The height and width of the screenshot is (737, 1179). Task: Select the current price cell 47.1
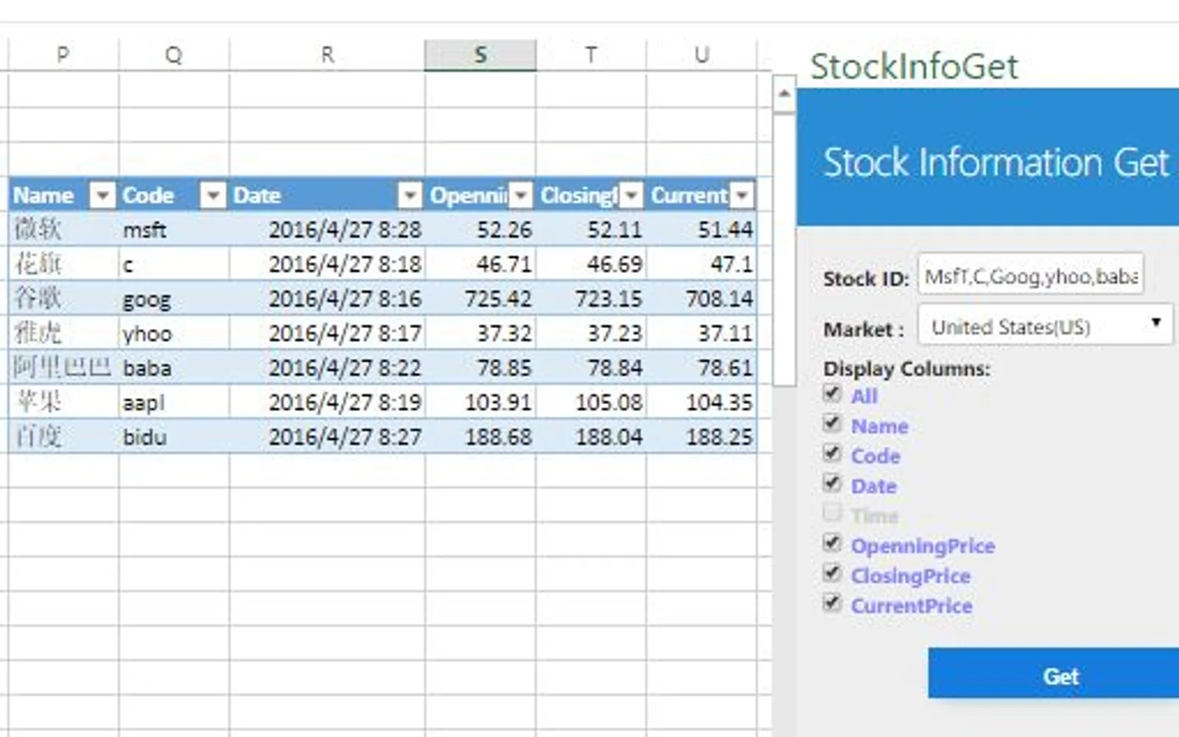click(x=702, y=264)
